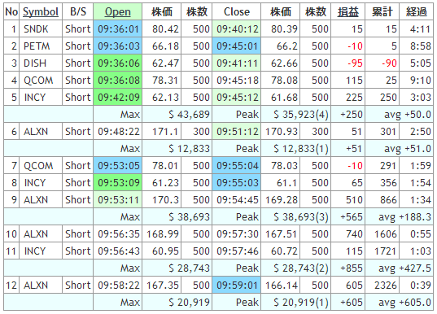Click open time 09:53:11 for ALXN
The image size is (437, 314).
point(118,200)
